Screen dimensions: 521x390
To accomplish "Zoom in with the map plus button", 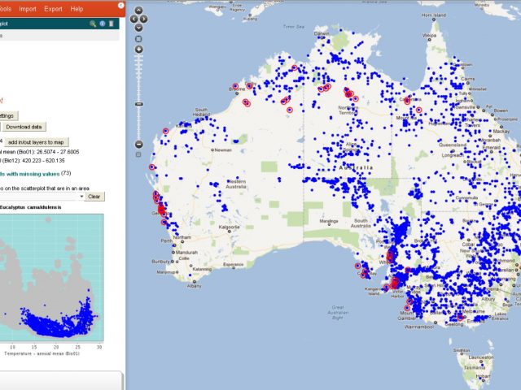I will (x=138, y=50).
